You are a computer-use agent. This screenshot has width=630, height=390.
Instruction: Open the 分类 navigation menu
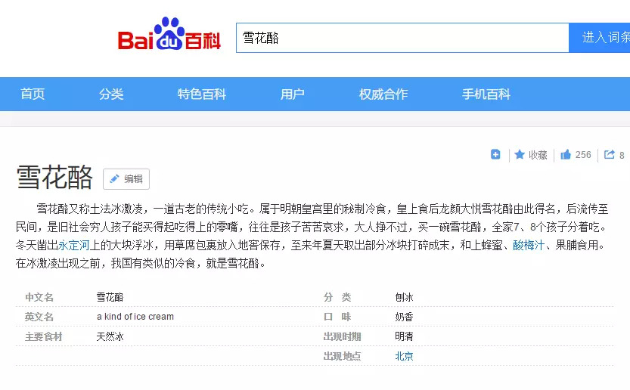pos(111,94)
